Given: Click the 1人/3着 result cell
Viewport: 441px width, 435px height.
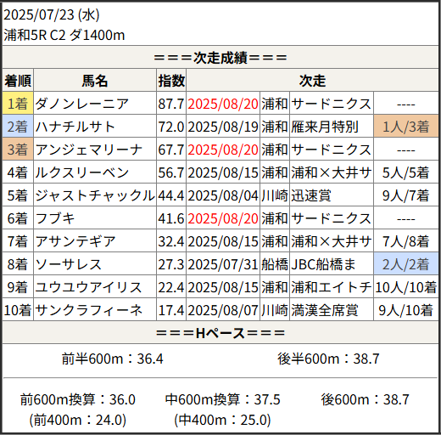Looking at the screenshot, I should coord(405,127).
